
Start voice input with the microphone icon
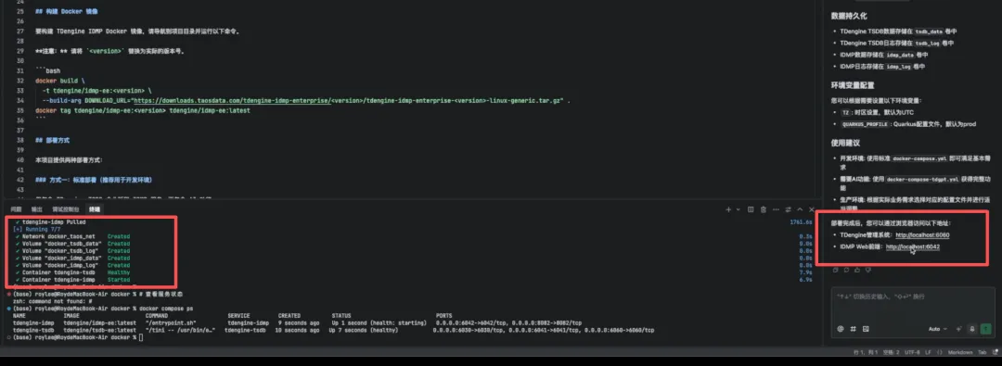[972, 329]
